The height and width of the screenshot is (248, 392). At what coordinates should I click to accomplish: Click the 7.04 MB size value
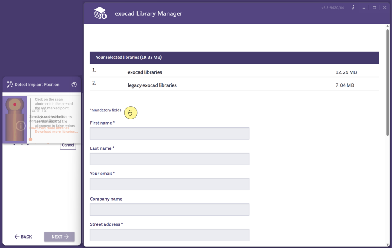345,85
